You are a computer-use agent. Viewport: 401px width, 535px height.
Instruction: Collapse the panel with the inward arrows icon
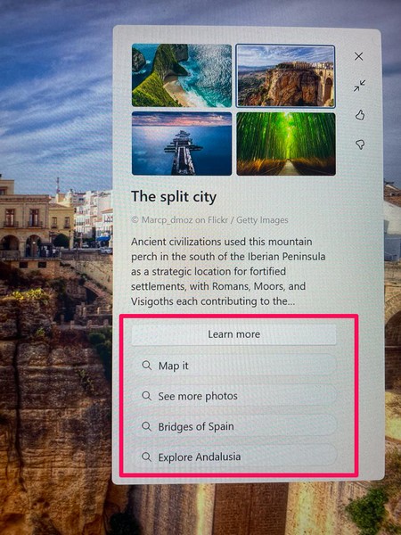coord(359,86)
